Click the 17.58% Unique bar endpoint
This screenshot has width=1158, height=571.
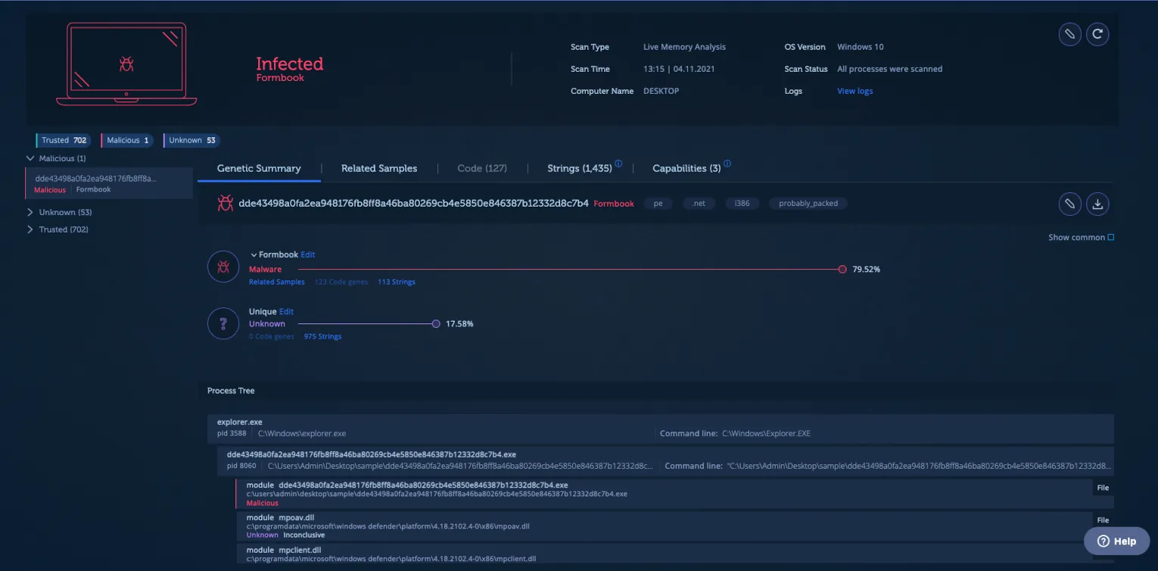(436, 324)
